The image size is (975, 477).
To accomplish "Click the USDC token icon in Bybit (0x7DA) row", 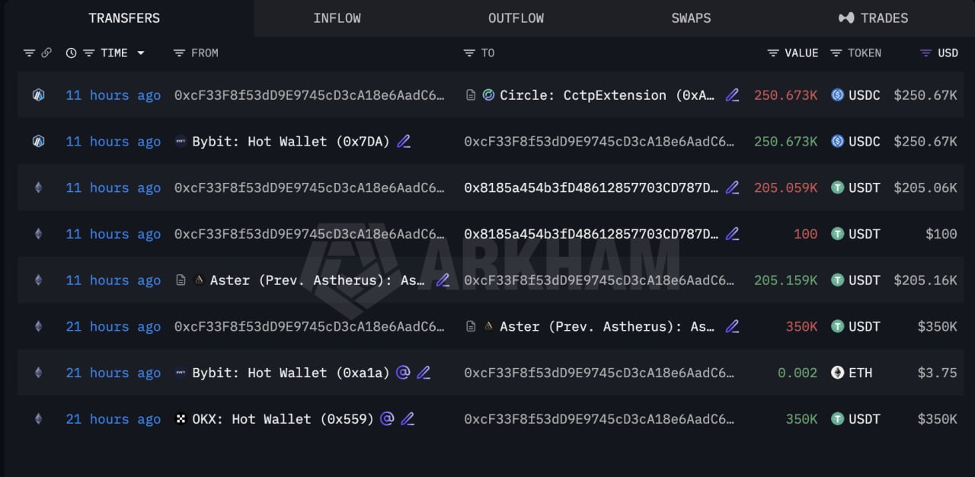I will tap(837, 141).
